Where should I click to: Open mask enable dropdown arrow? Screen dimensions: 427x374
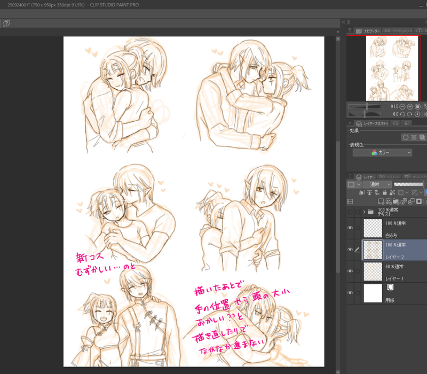407,192
